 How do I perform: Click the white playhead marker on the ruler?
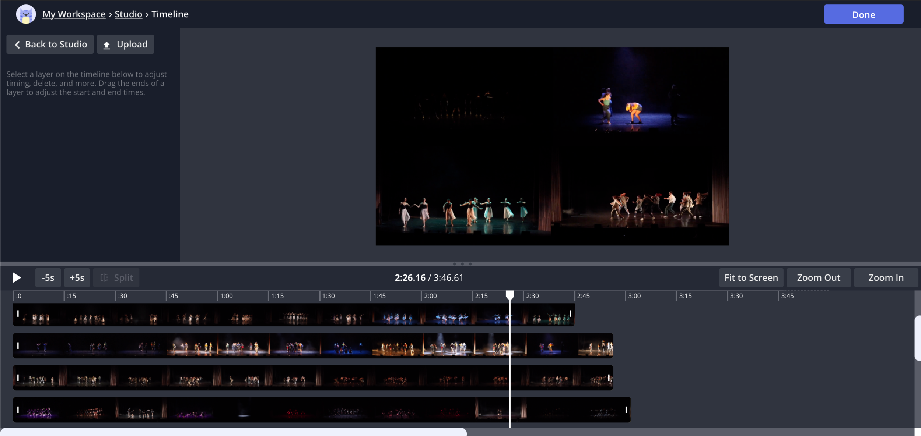pyautogui.click(x=509, y=295)
